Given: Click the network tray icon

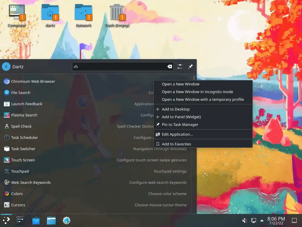Looking at the screenshot, I should (x=253, y=220).
